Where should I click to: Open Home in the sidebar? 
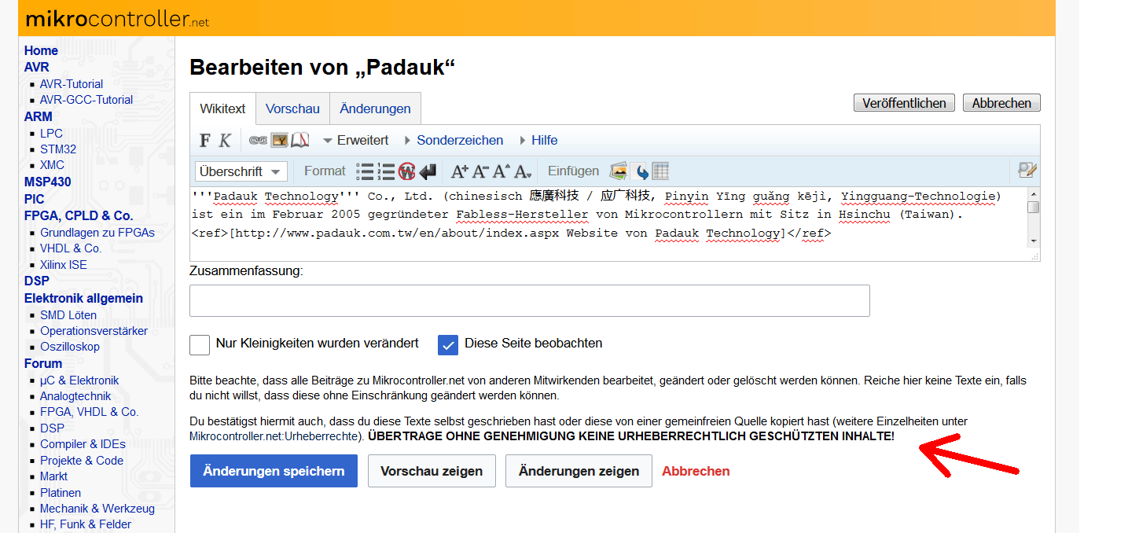pyautogui.click(x=41, y=50)
